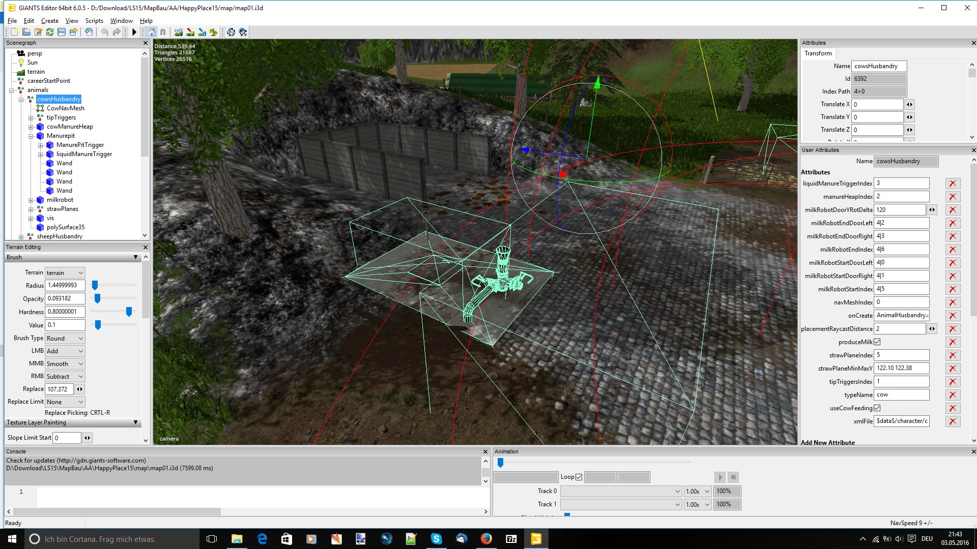
Task: Click the animation stop button
Action: click(x=733, y=477)
